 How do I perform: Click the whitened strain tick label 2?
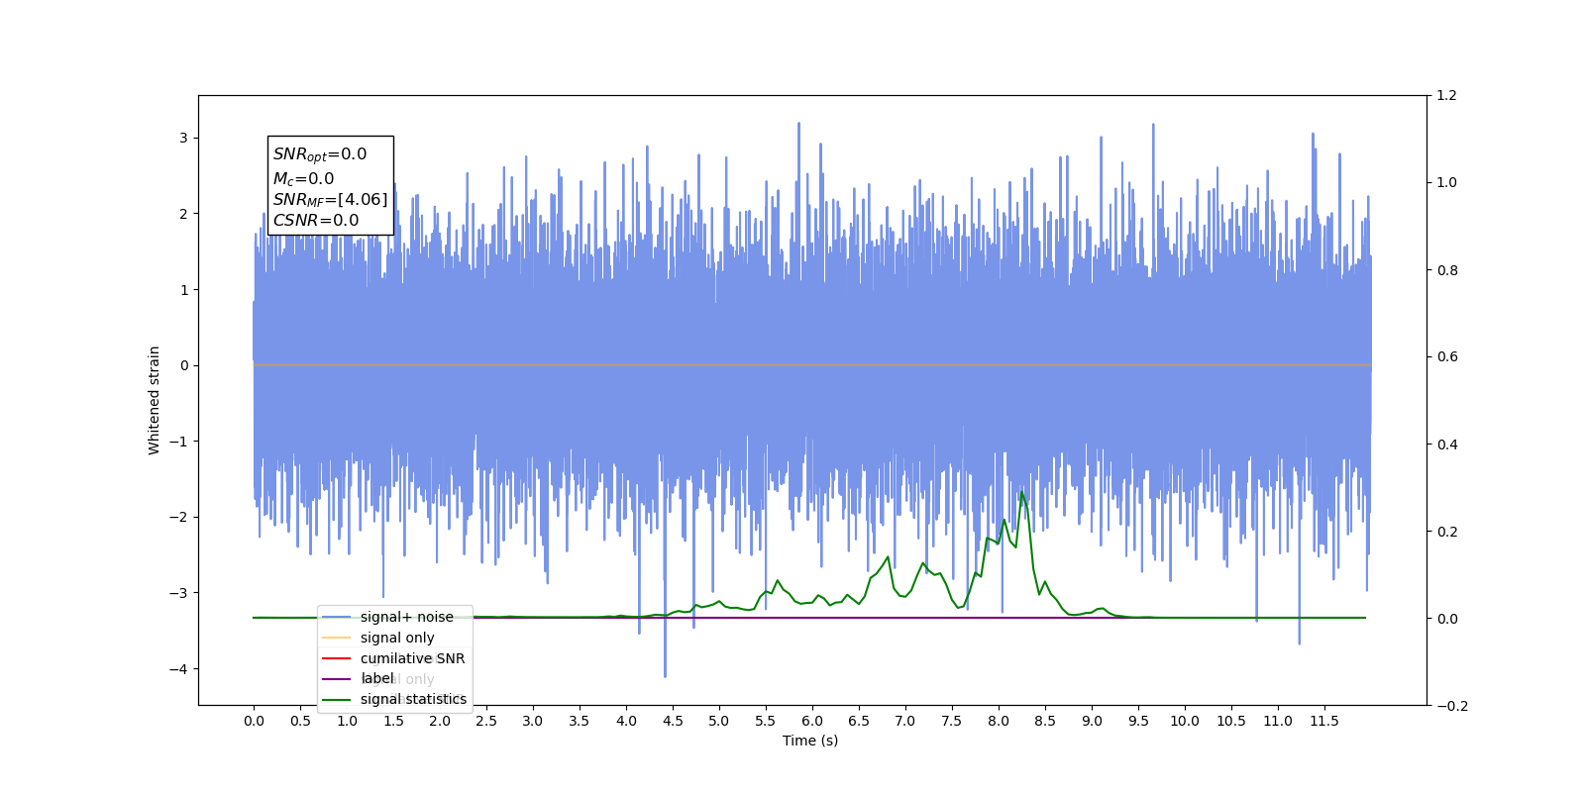point(183,214)
